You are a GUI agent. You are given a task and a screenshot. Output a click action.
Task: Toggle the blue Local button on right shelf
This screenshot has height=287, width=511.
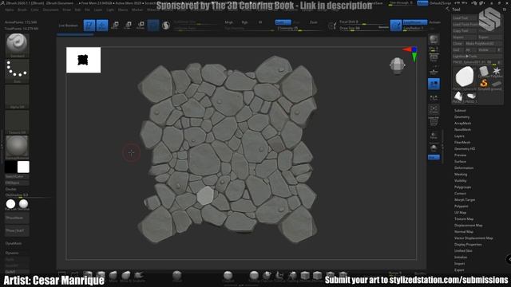pos(434,84)
